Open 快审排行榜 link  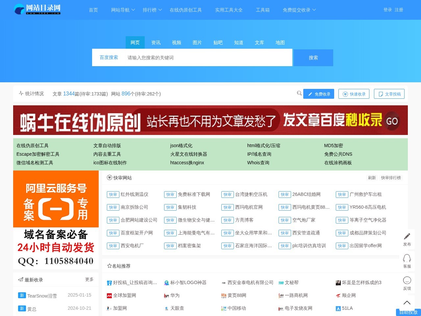[391, 178]
